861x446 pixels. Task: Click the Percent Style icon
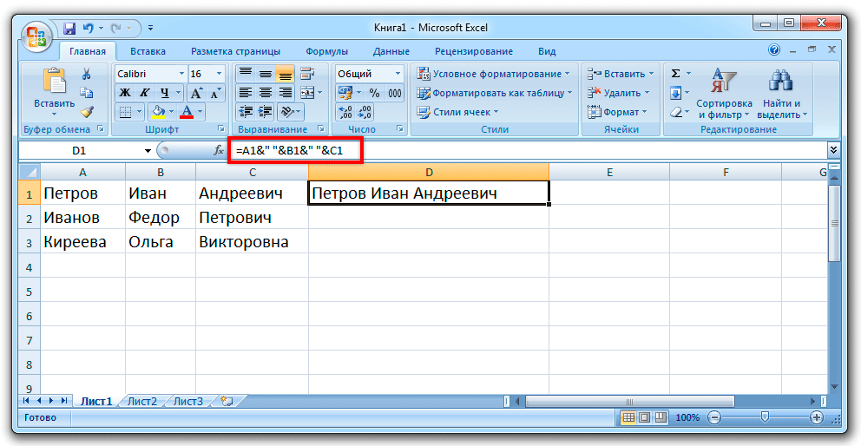click(x=374, y=93)
